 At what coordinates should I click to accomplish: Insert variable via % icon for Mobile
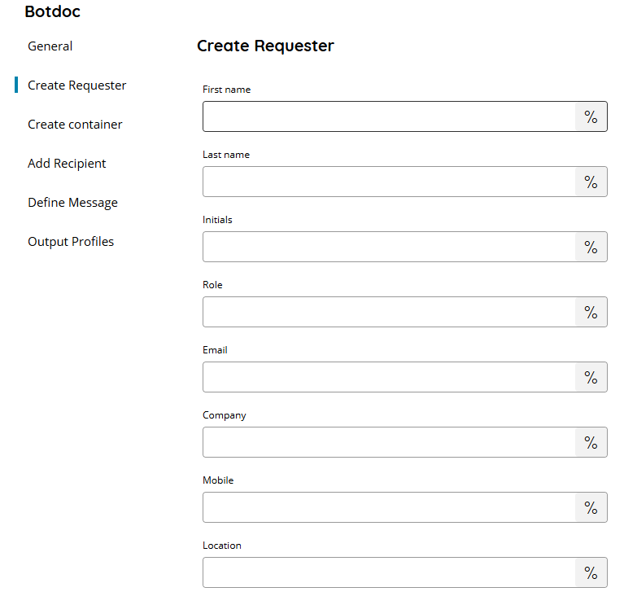[x=591, y=507]
